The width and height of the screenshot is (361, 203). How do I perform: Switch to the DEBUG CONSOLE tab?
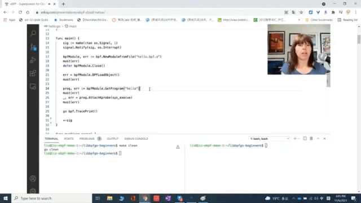136,139
